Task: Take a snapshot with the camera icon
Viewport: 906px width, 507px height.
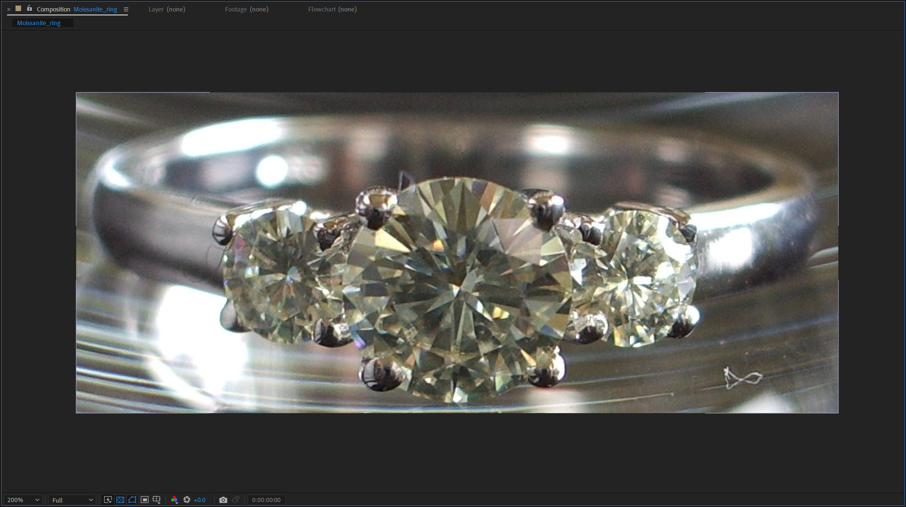Action: (x=223, y=500)
